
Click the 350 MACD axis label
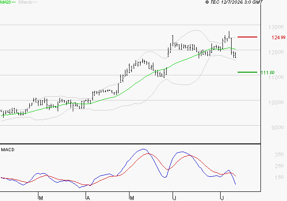[x=279, y=154]
